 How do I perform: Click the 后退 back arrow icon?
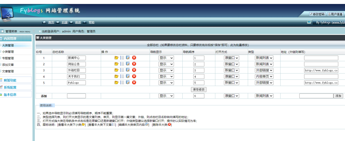[x=58, y=22]
